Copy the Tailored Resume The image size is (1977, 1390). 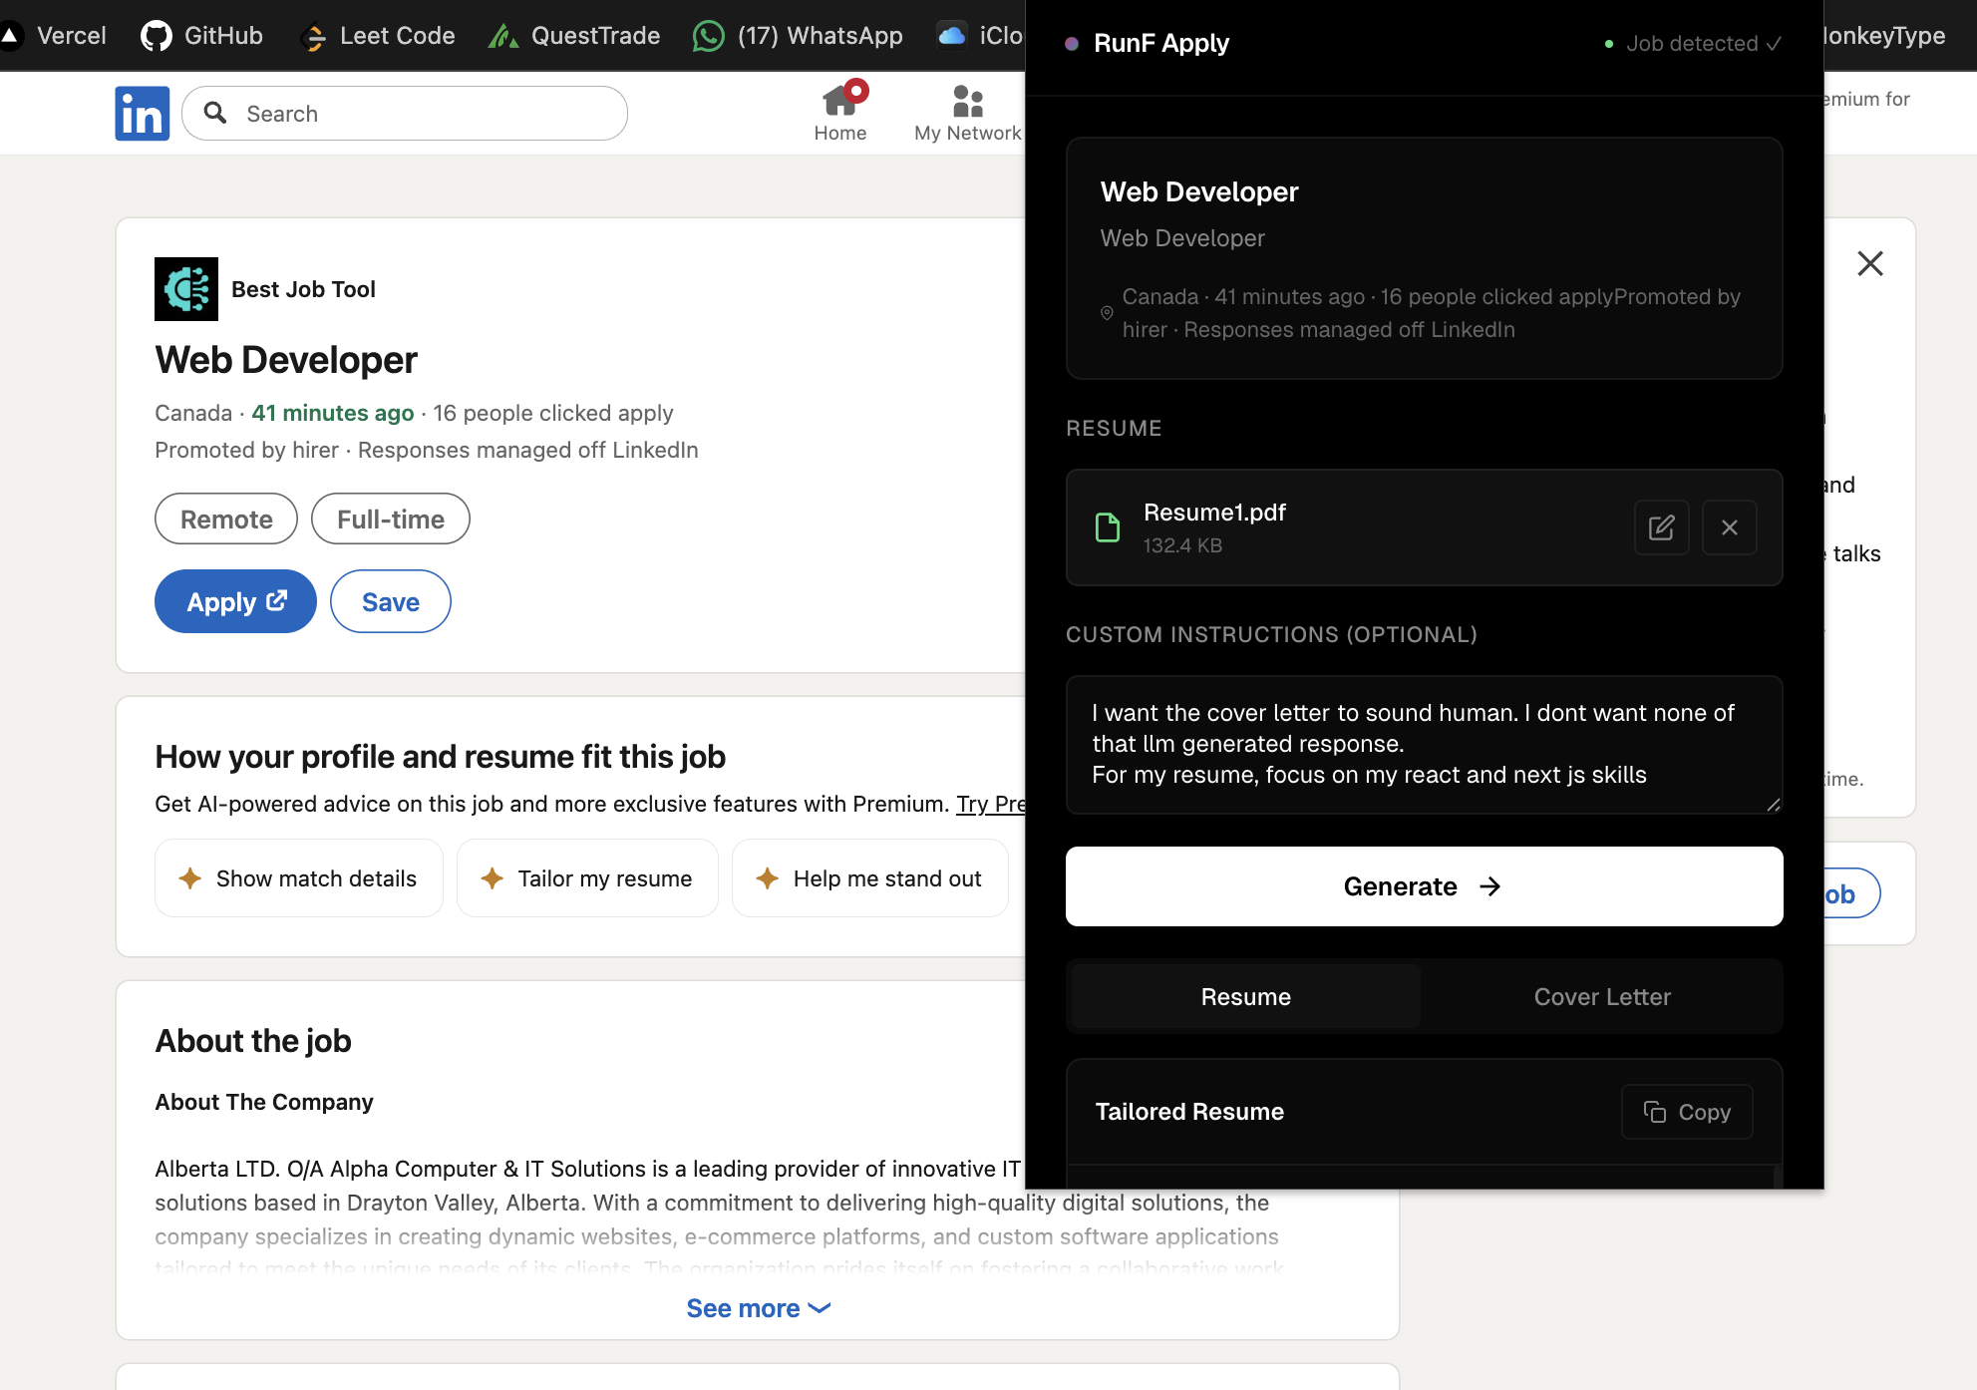click(1687, 1112)
